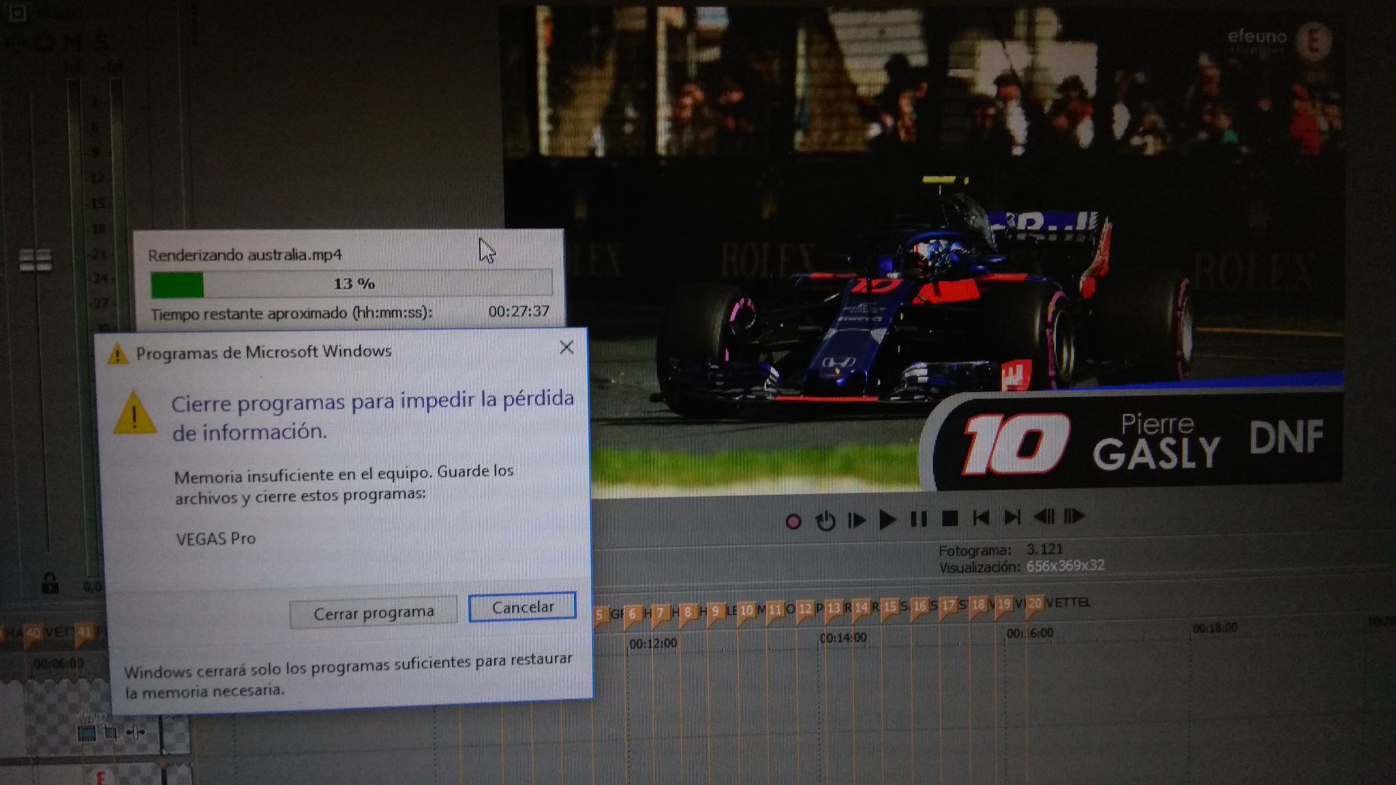Viewport: 1396px width, 785px height.
Task: Click the dialog title 'Programas de Microsoft Windows'
Action: [264, 352]
